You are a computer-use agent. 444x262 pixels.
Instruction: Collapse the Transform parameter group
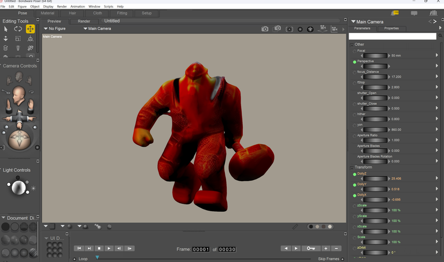(351, 168)
